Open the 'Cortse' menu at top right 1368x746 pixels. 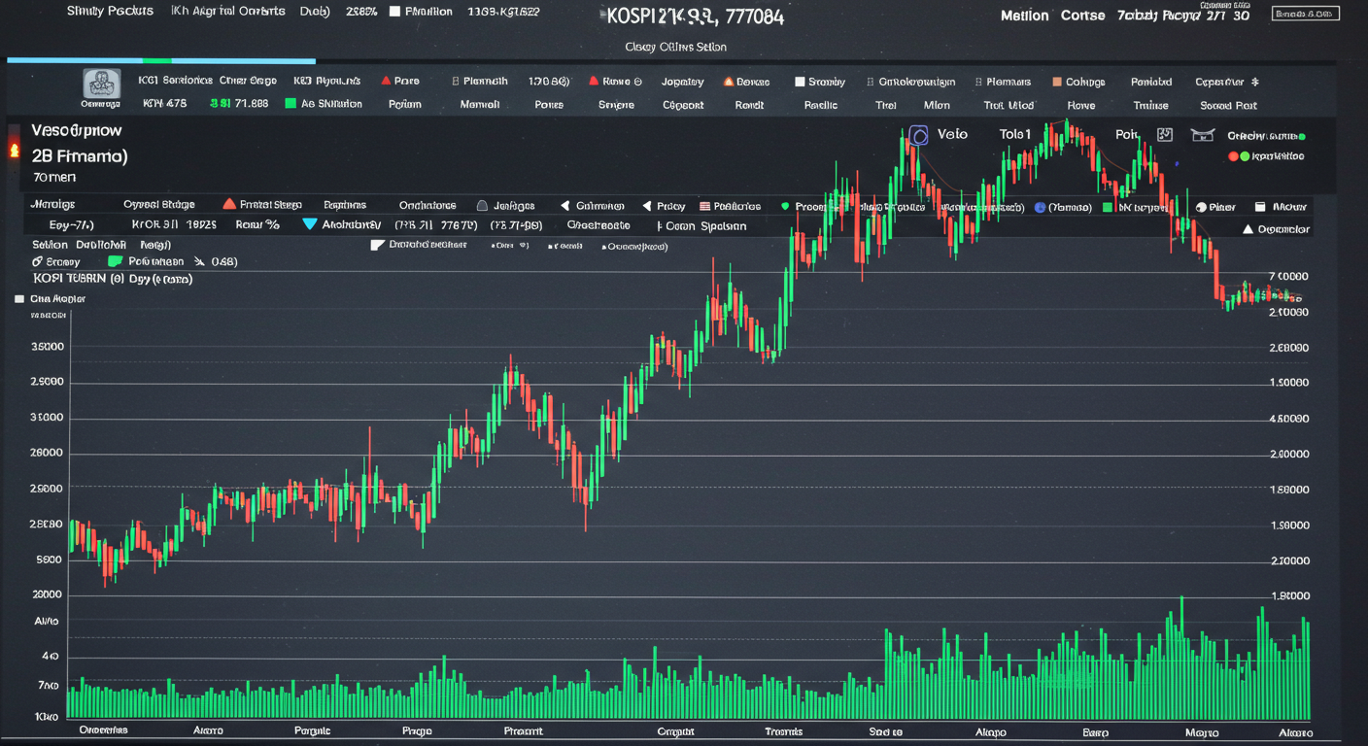1082,16
